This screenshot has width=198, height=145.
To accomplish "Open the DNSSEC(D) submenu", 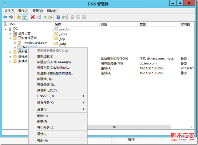I will 61,96.
